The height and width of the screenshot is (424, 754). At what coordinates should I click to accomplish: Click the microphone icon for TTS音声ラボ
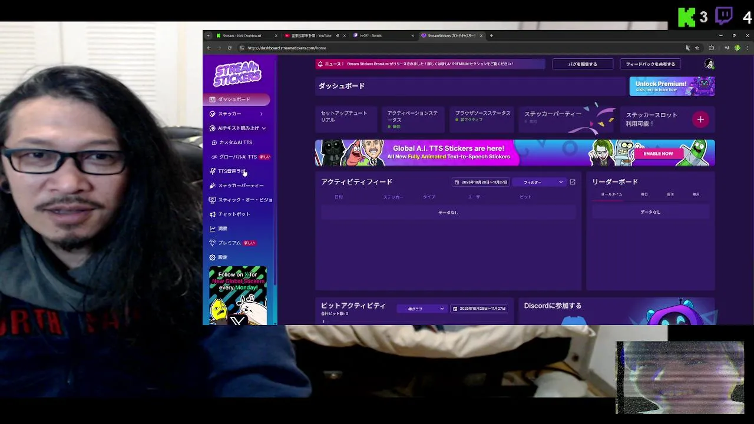pos(213,171)
